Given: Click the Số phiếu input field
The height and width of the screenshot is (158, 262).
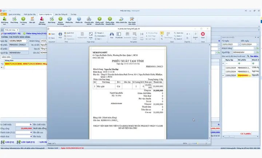Looking at the screenshot, I should click(x=19, y=49).
